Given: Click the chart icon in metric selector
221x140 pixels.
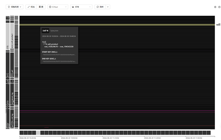Looking at the screenshot, I should 73,7.
